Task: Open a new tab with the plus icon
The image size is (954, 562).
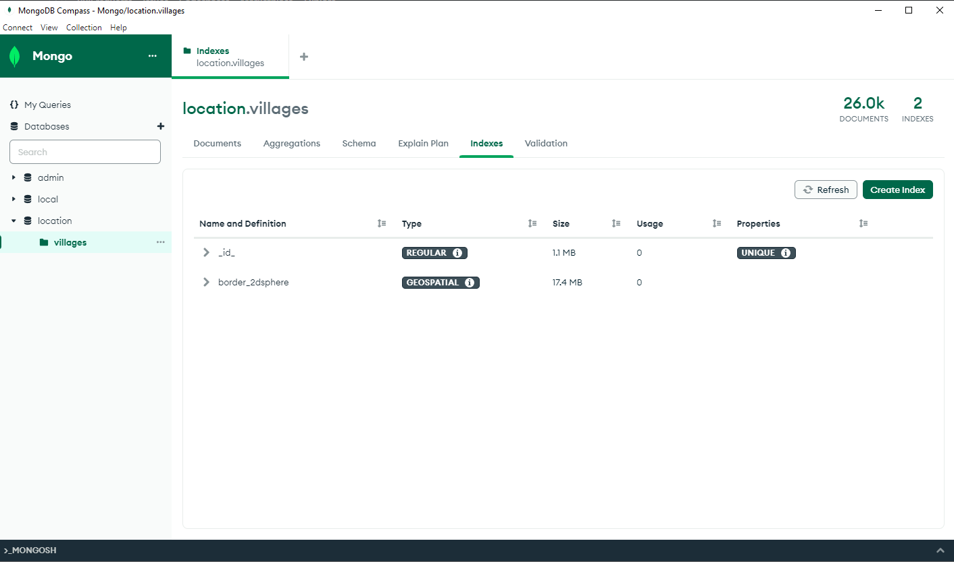Action: (x=304, y=57)
